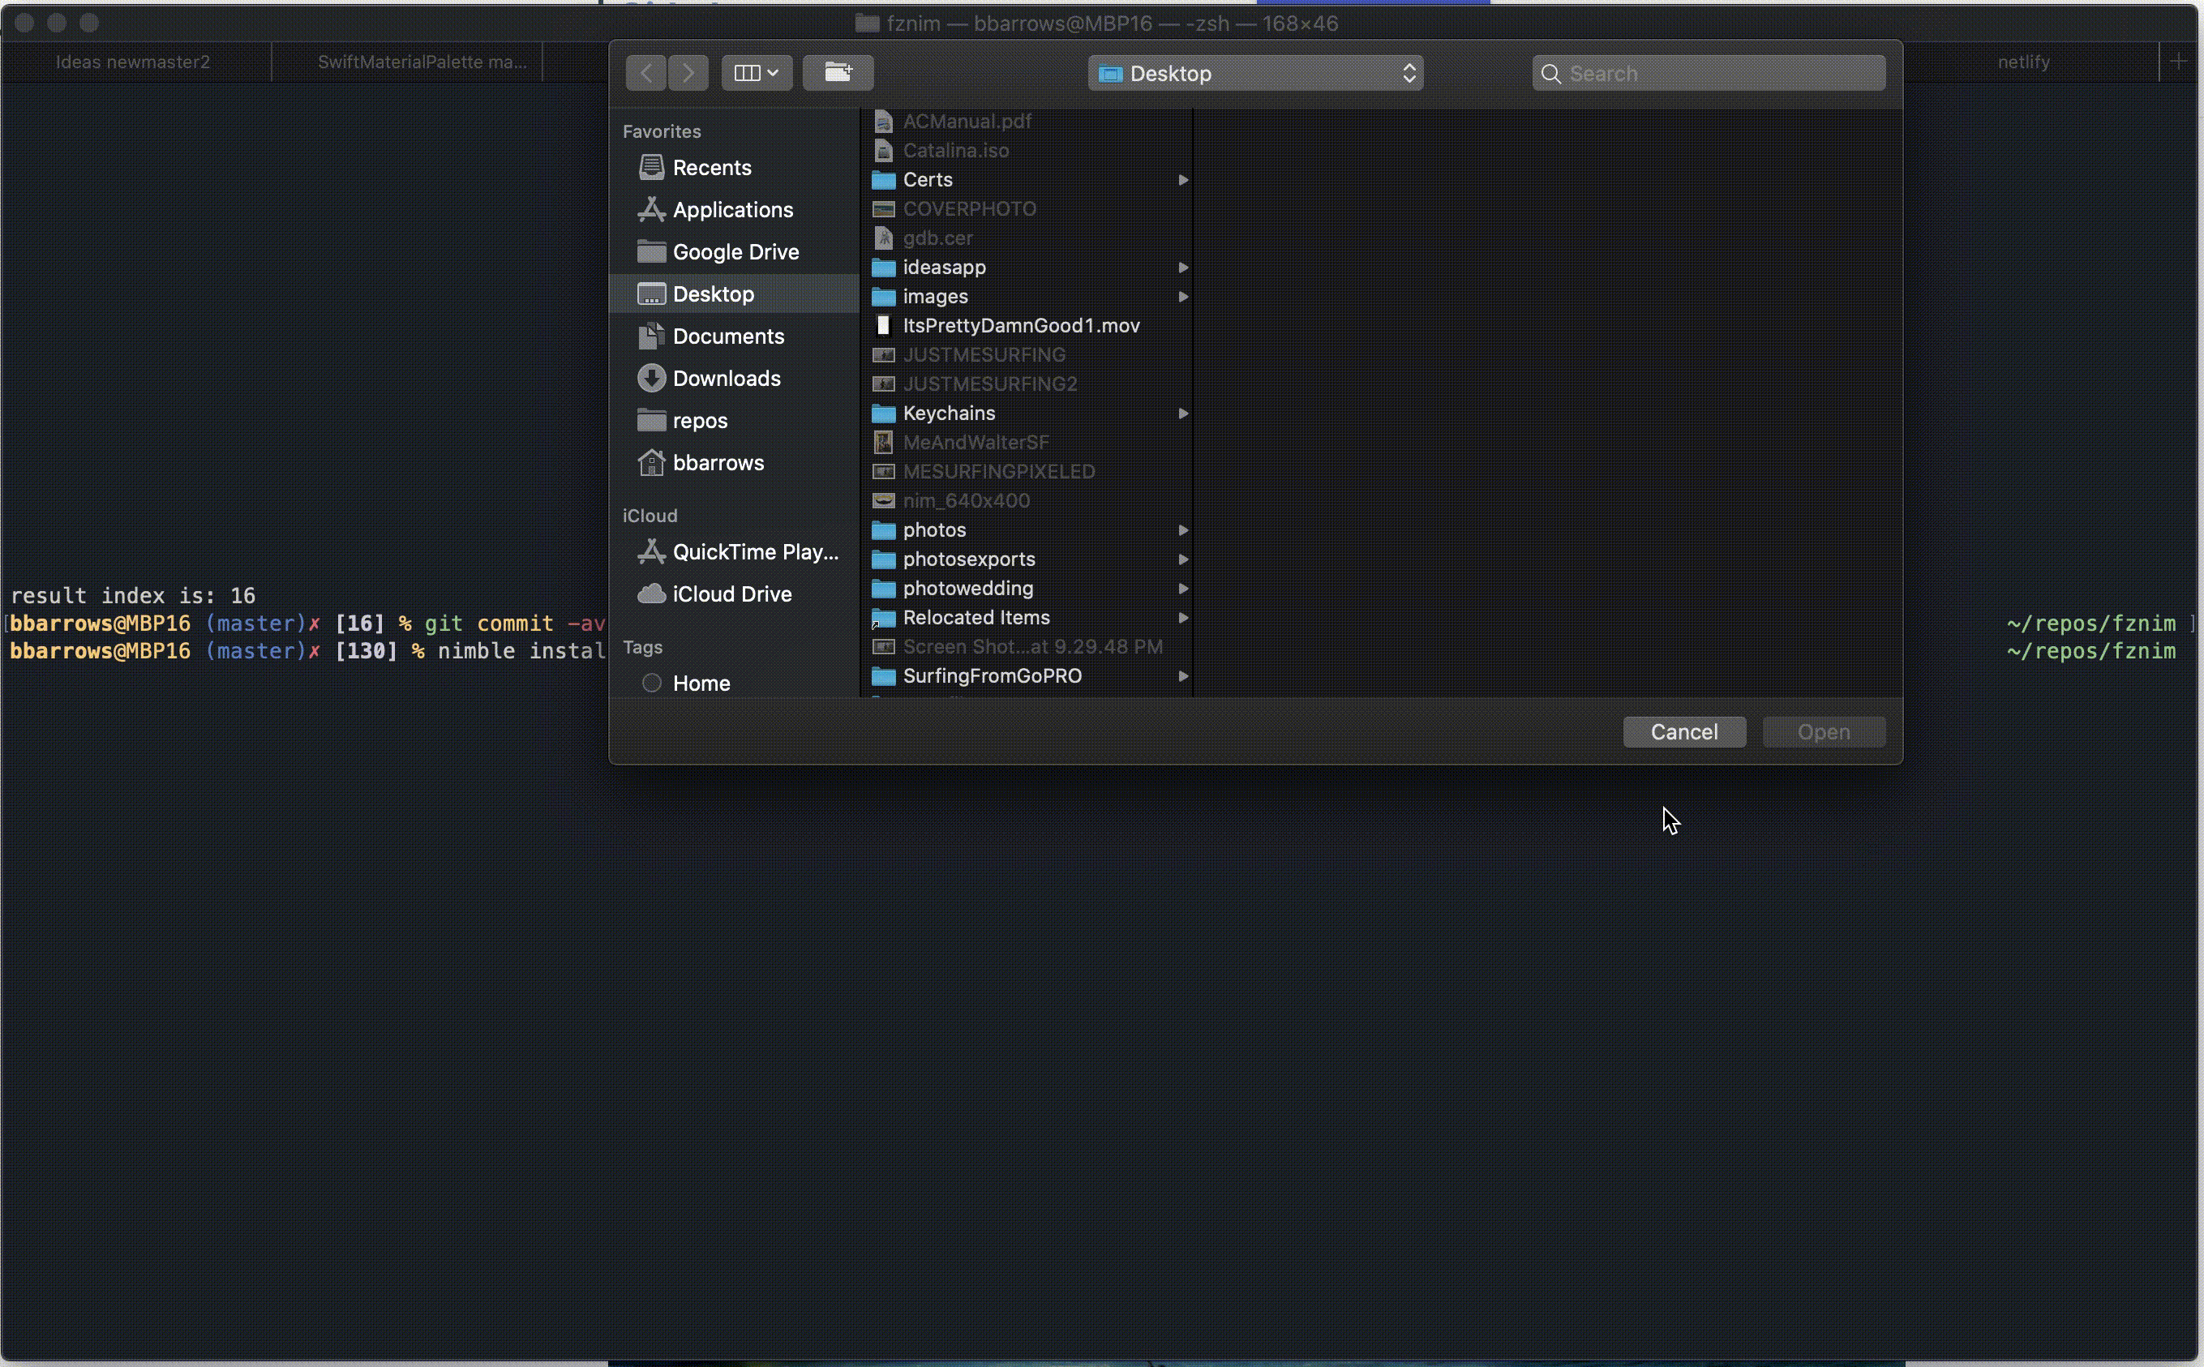The width and height of the screenshot is (2204, 1367).
Task: Click the back navigation arrow
Action: (645, 73)
